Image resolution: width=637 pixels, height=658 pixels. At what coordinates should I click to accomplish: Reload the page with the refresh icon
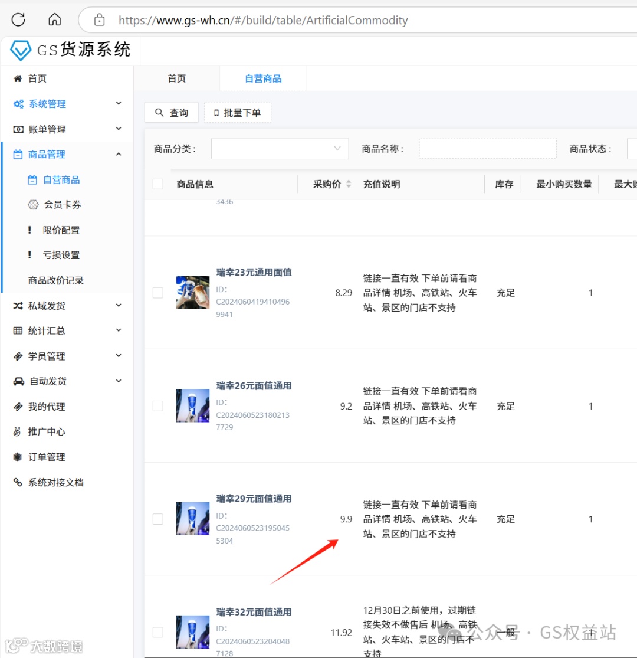[x=18, y=19]
